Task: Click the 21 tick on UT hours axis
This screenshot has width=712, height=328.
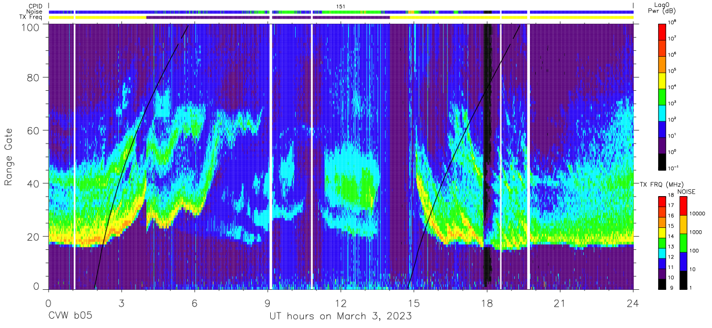Action: tap(560, 303)
